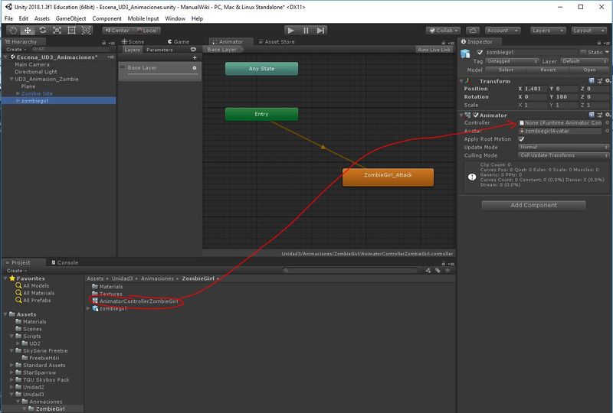
Task: Select the Rect tool
Action: (x=71, y=31)
